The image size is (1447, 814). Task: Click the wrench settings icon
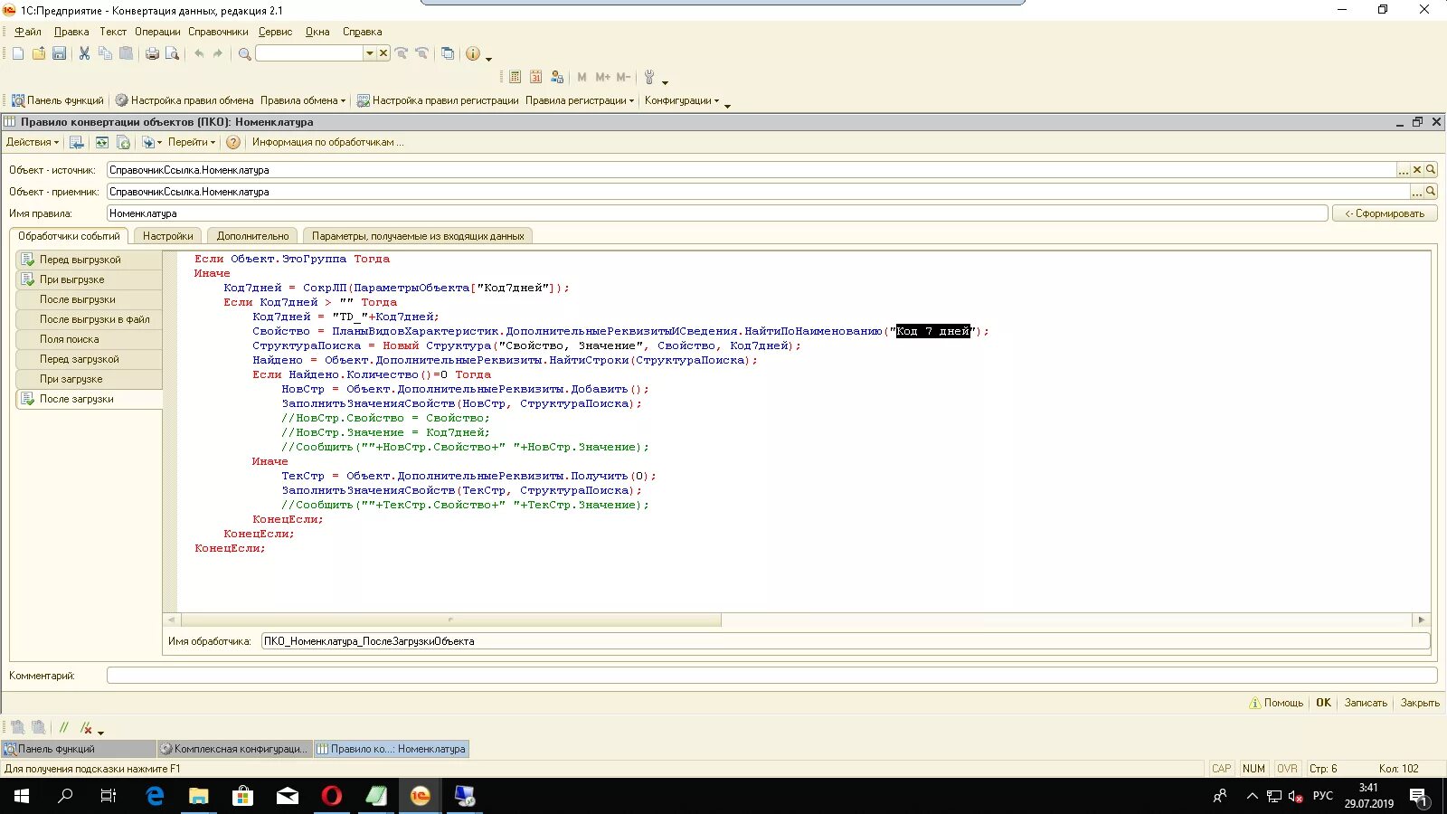coord(649,78)
